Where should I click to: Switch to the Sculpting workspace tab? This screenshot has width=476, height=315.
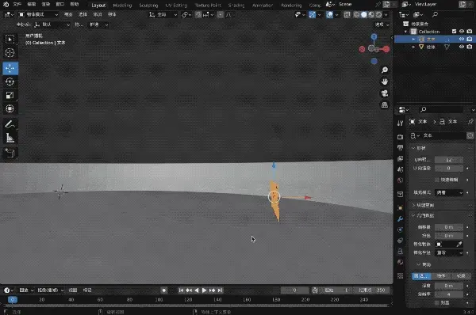point(148,6)
